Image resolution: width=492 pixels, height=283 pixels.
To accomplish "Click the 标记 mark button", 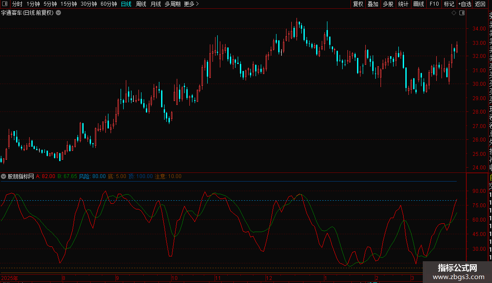I will [x=448, y=4].
